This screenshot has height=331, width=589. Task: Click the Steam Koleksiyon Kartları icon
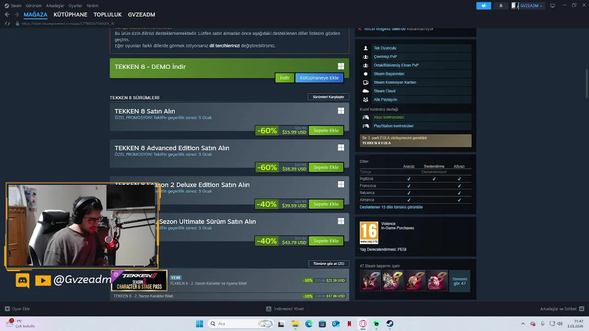pyautogui.click(x=366, y=82)
